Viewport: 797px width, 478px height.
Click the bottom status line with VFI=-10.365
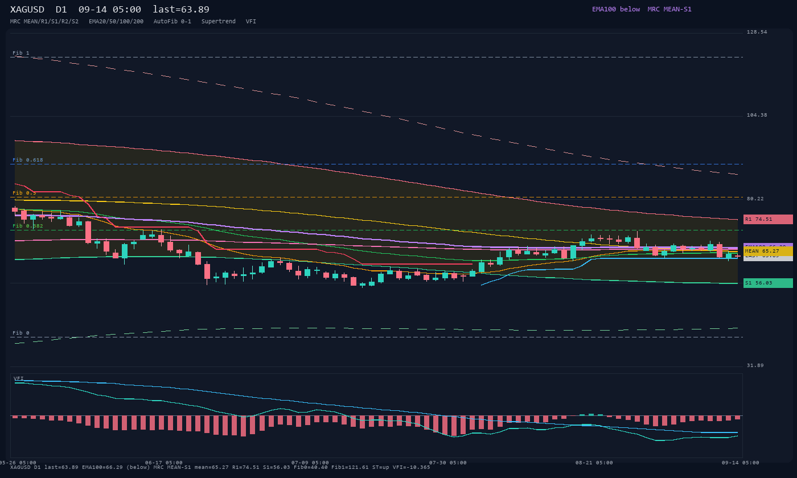tap(220, 468)
